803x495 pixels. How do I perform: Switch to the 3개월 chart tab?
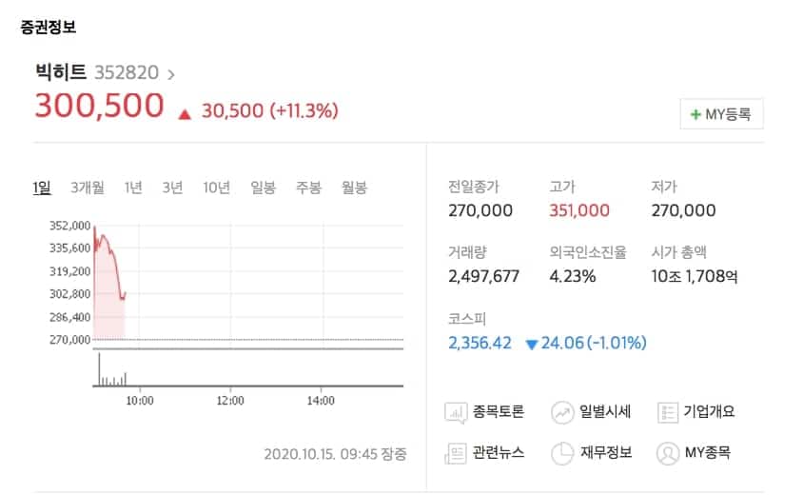(x=88, y=188)
